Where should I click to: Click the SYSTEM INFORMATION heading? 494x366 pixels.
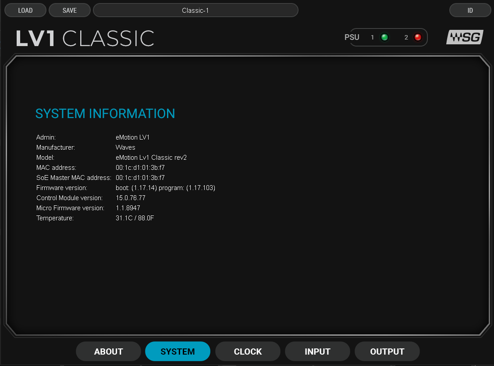click(105, 114)
